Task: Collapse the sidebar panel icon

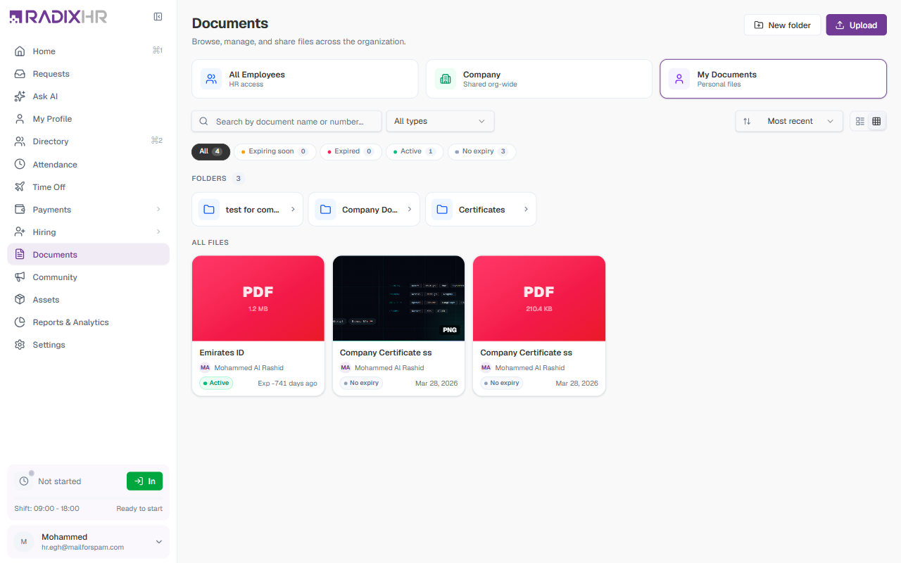Action: tap(158, 17)
